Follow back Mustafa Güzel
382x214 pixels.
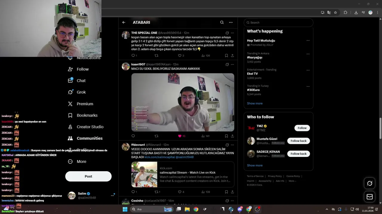coord(298,141)
